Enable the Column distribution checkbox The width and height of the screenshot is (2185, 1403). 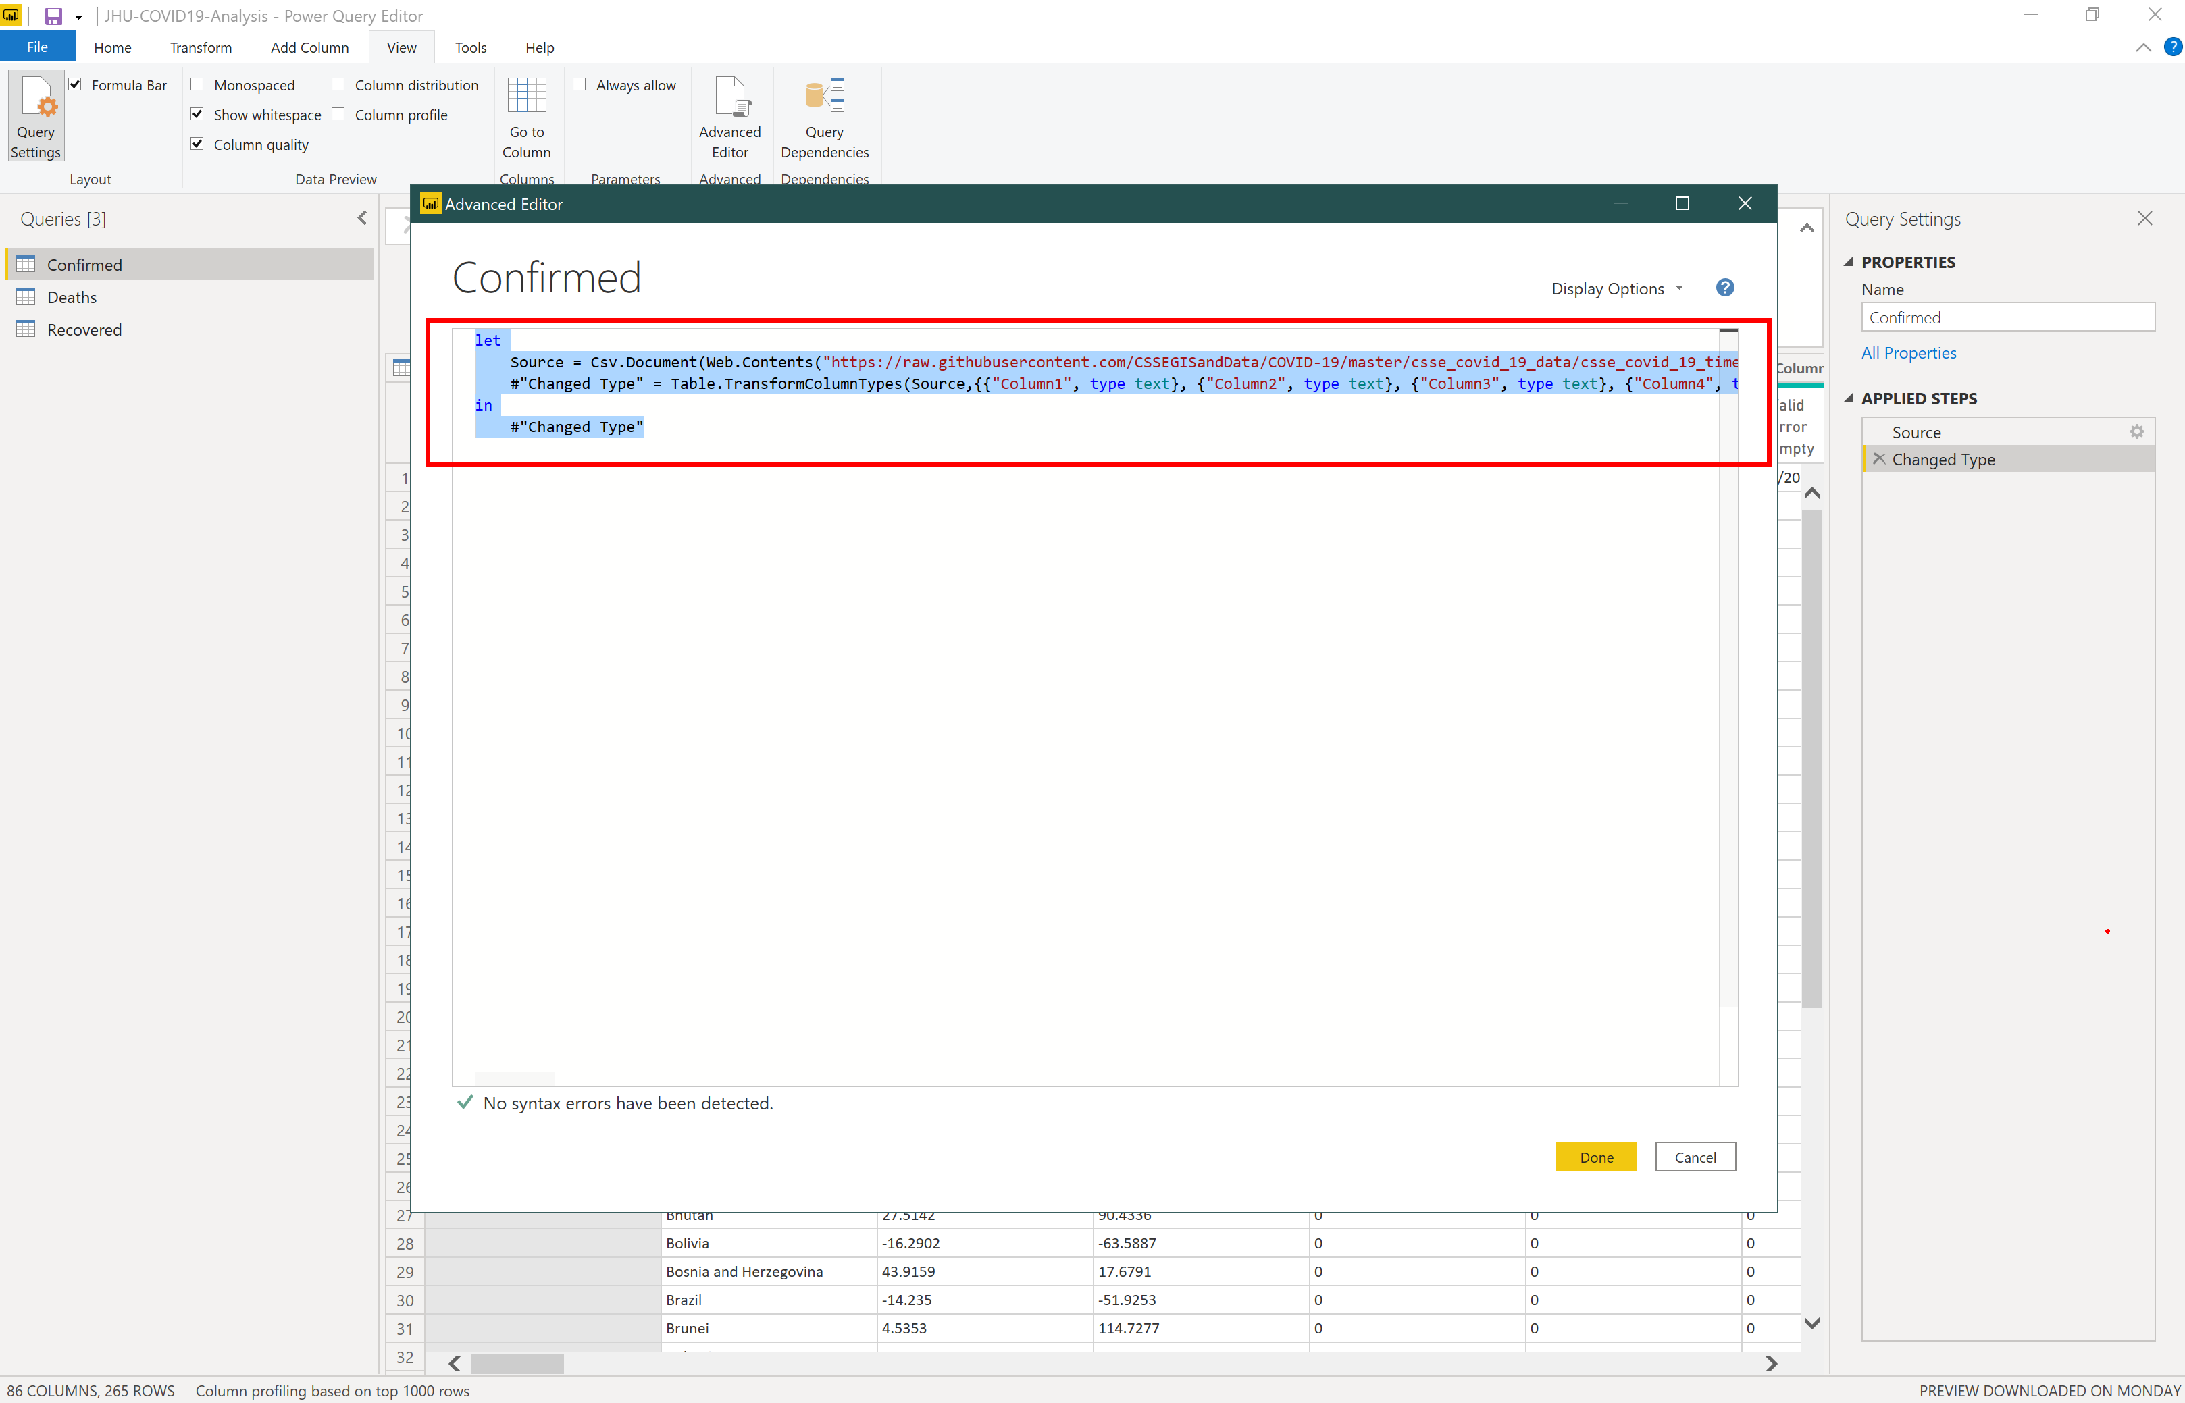pos(338,84)
